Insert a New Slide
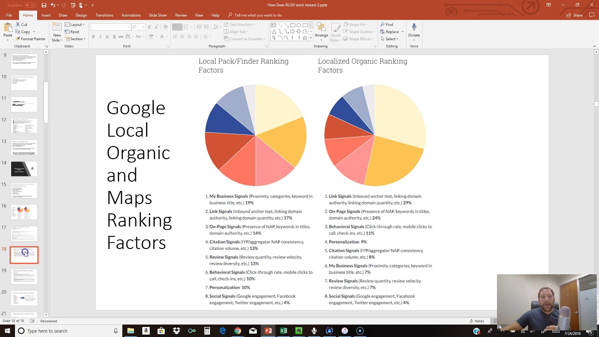 pyautogui.click(x=57, y=32)
